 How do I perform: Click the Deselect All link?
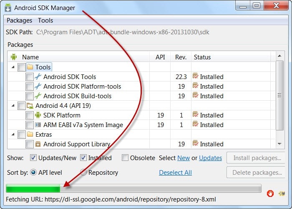click(175, 172)
